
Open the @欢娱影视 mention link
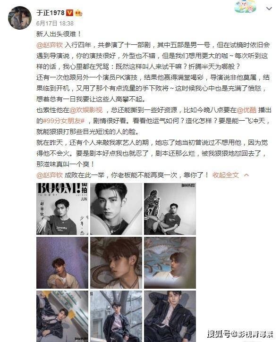pos(86,110)
